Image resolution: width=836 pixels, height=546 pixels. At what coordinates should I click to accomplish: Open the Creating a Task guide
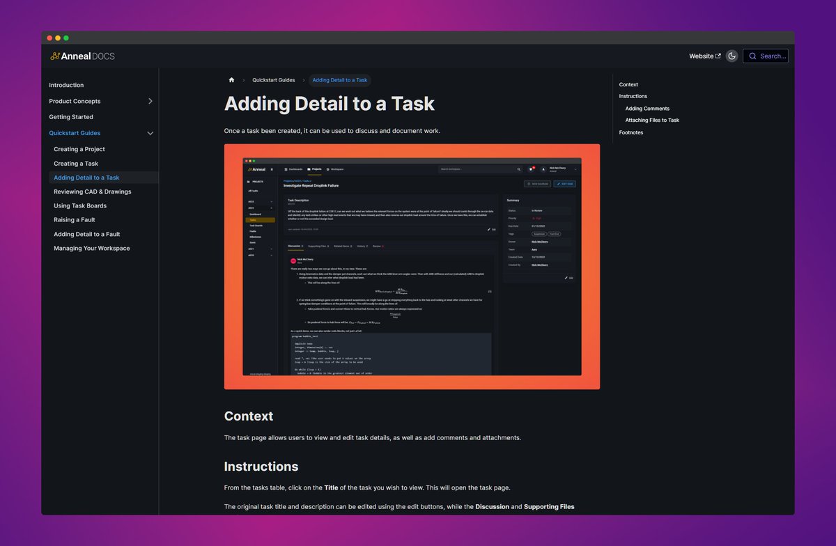76,164
